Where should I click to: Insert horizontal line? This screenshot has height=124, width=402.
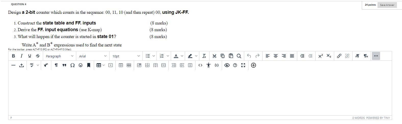(13, 65)
